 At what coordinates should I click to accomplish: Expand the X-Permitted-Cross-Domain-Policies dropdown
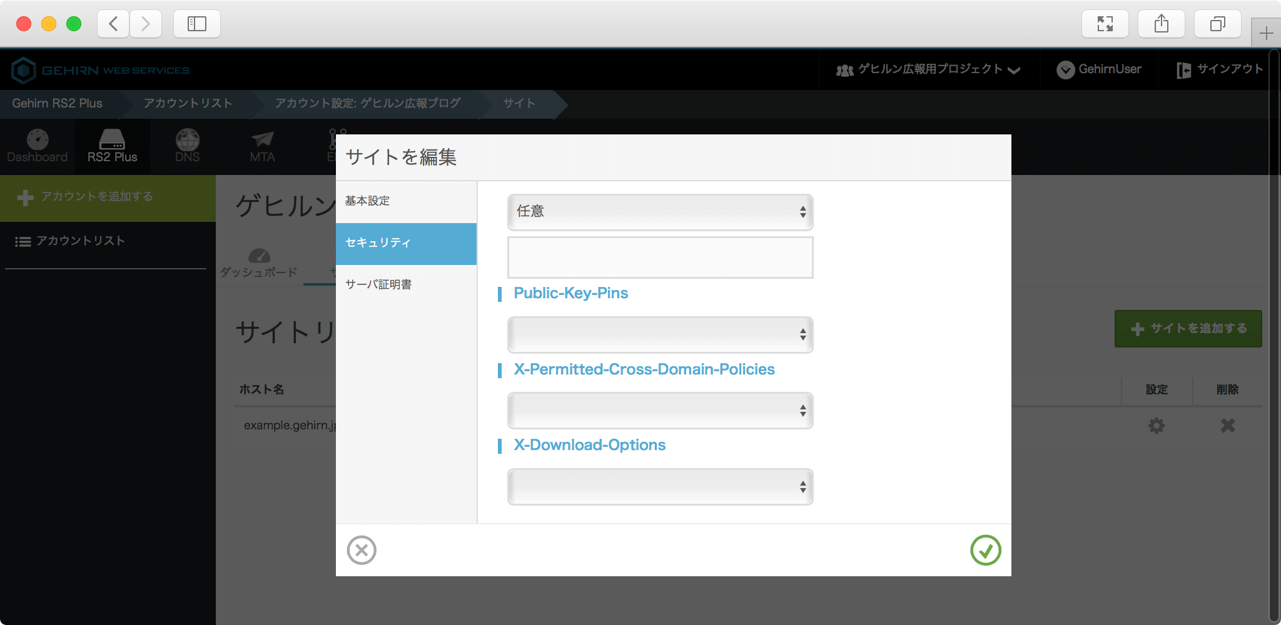click(660, 411)
